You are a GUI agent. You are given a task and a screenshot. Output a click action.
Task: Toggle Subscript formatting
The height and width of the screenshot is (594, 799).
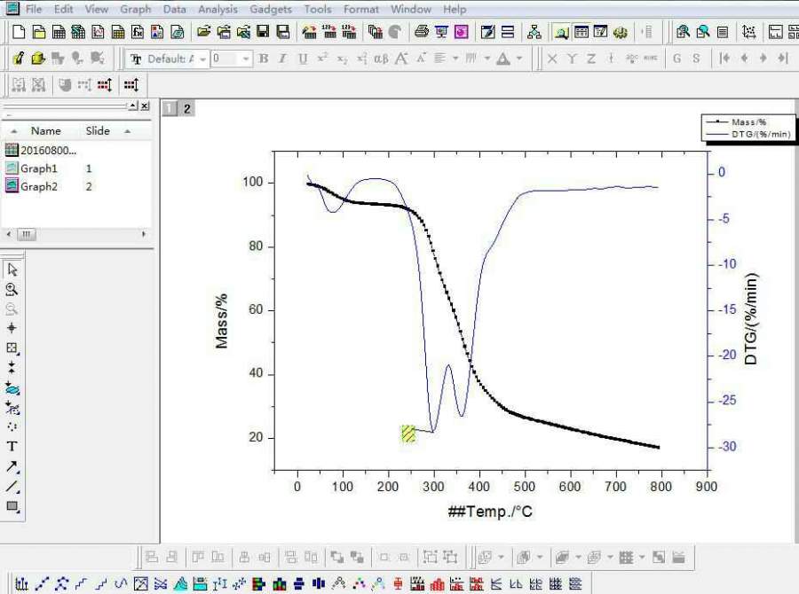click(x=342, y=59)
